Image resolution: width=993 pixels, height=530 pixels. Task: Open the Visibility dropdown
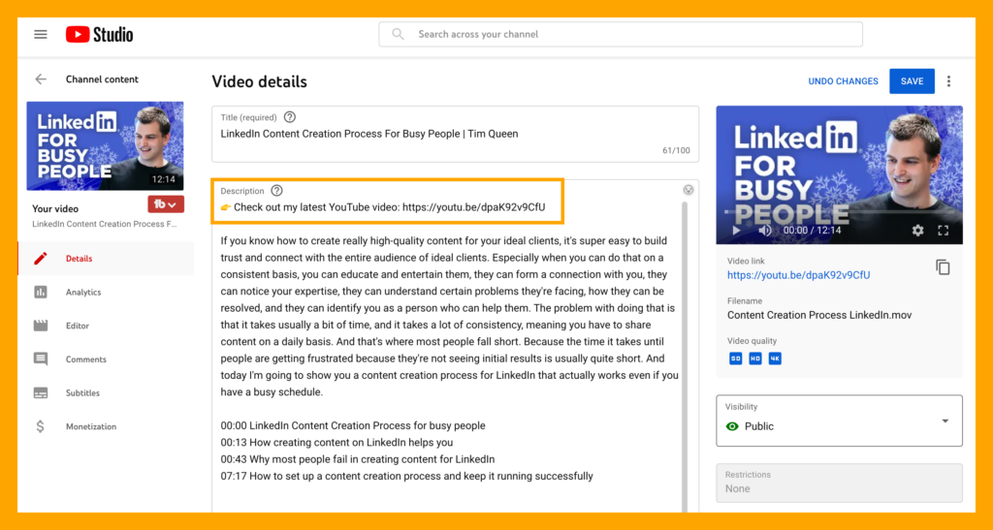click(x=839, y=421)
